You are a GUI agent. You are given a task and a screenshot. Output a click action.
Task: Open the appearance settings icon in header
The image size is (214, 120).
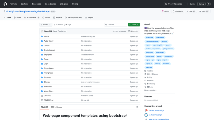(209, 4)
